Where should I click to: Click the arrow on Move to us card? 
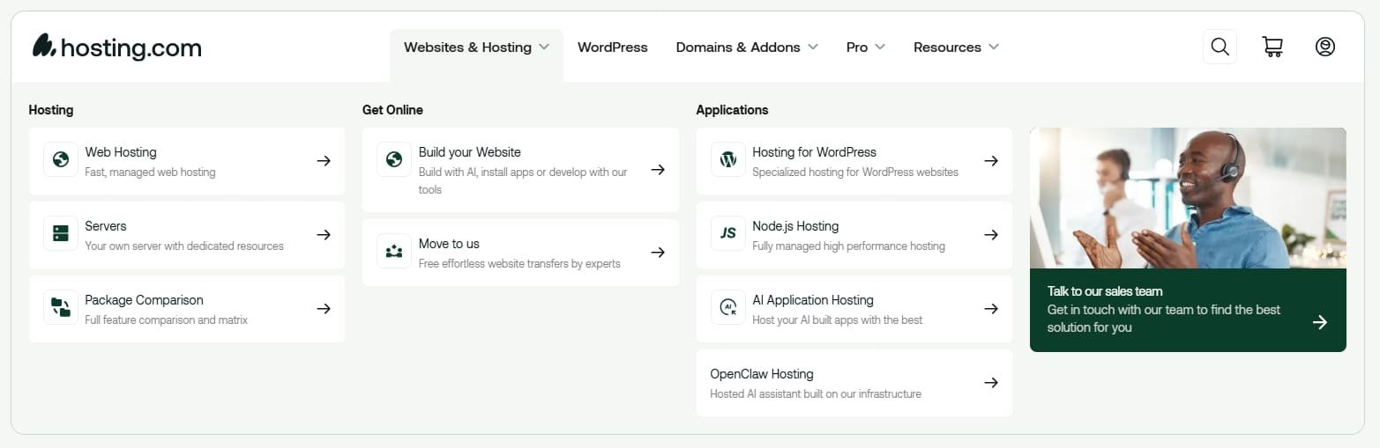pos(658,253)
